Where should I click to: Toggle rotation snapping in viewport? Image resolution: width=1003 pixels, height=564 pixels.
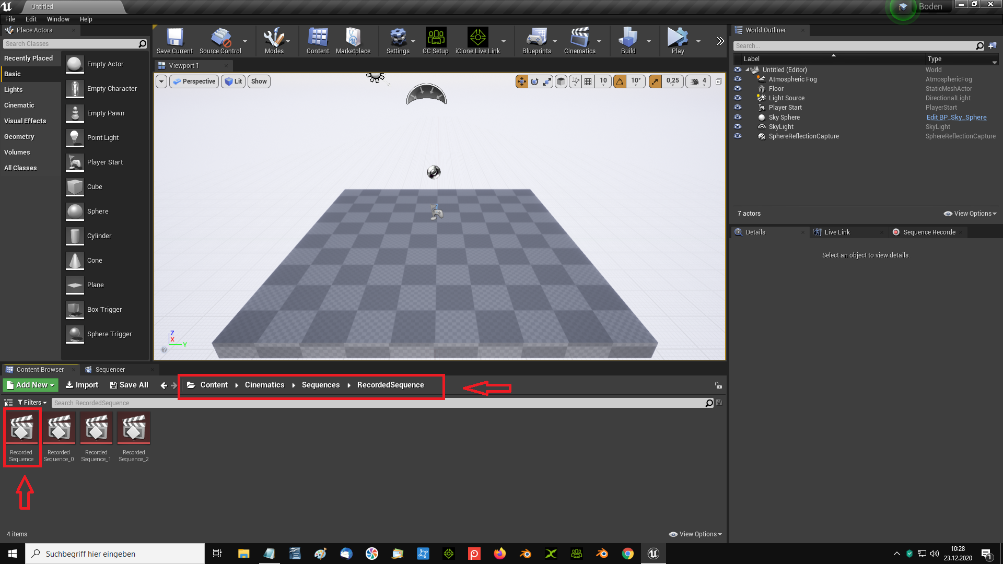click(x=620, y=81)
